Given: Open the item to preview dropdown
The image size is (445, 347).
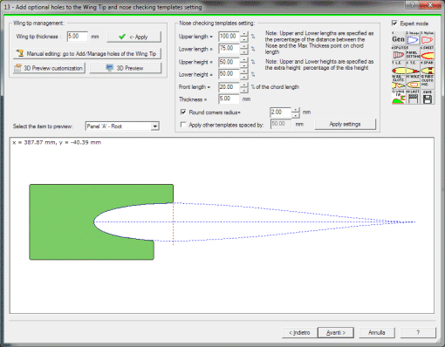Looking at the screenshot, I should [x=155, y=126].
